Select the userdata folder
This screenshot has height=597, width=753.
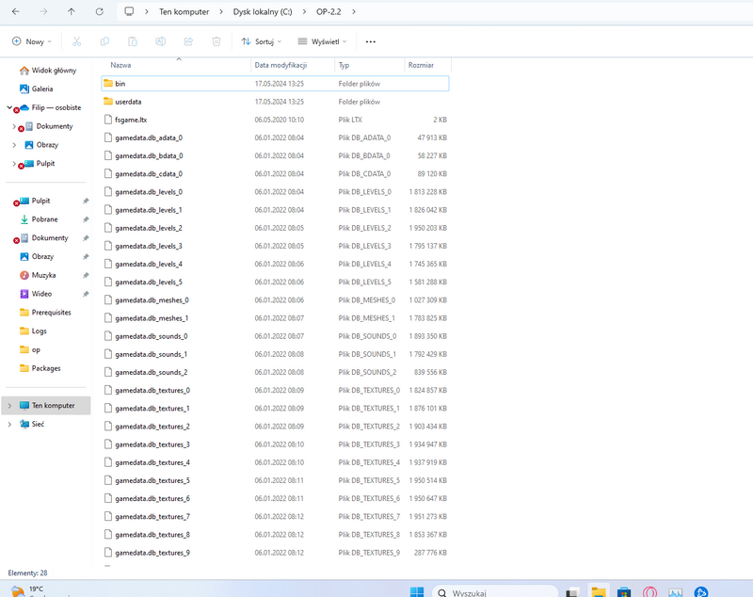coord(128,101)
